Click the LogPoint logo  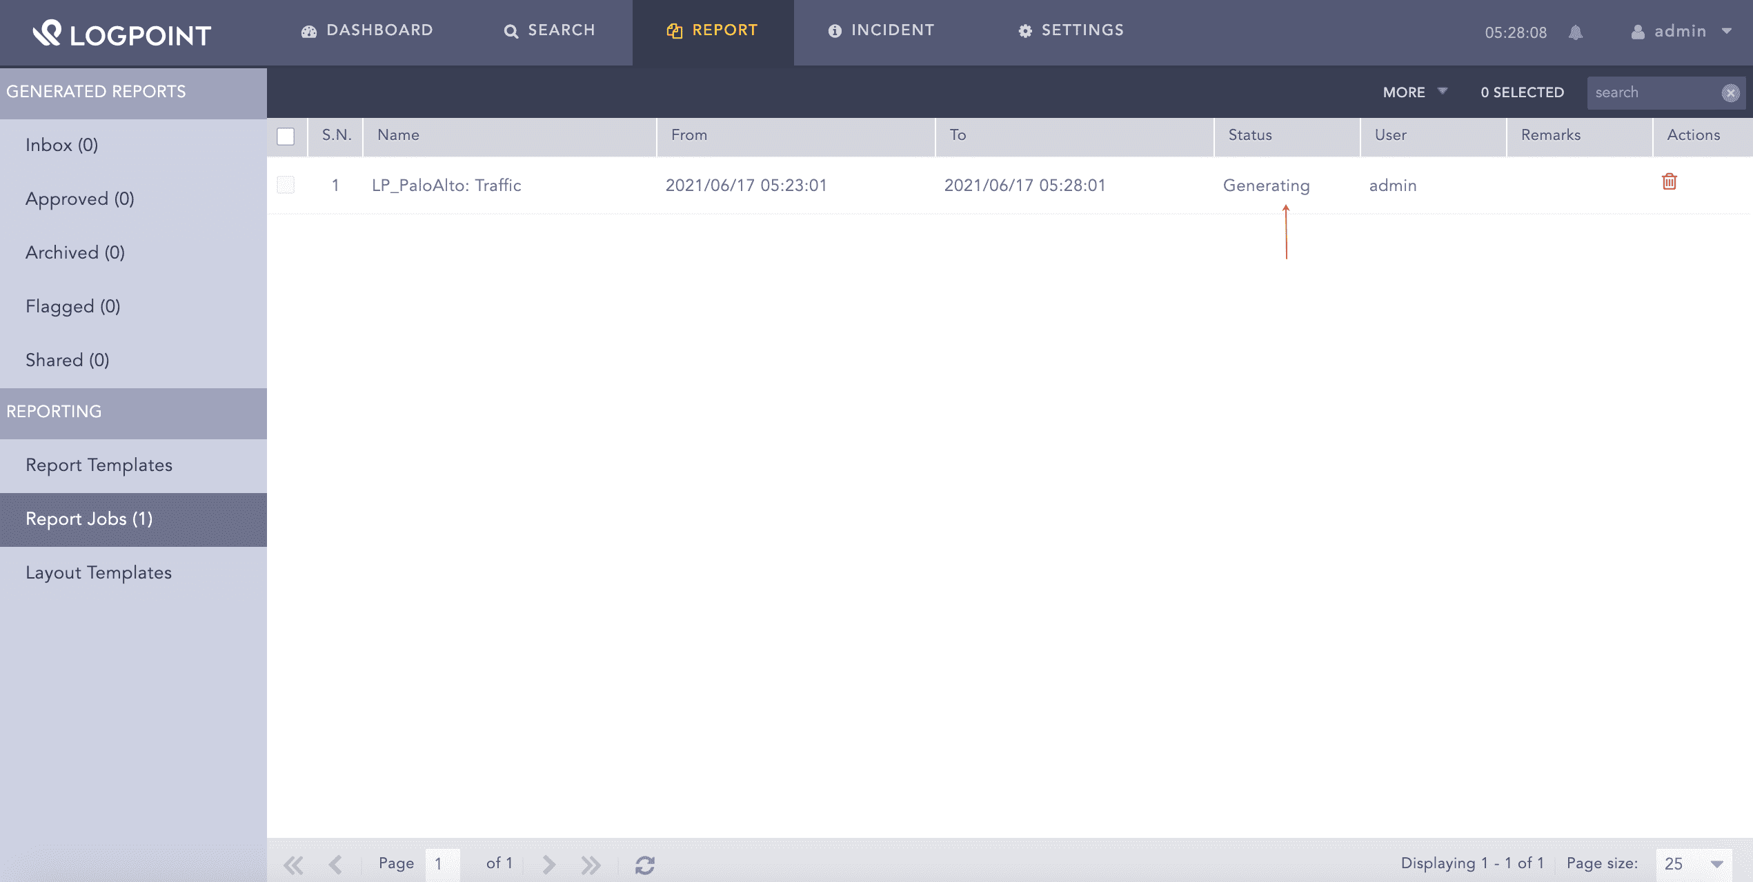tap(122, 33)
